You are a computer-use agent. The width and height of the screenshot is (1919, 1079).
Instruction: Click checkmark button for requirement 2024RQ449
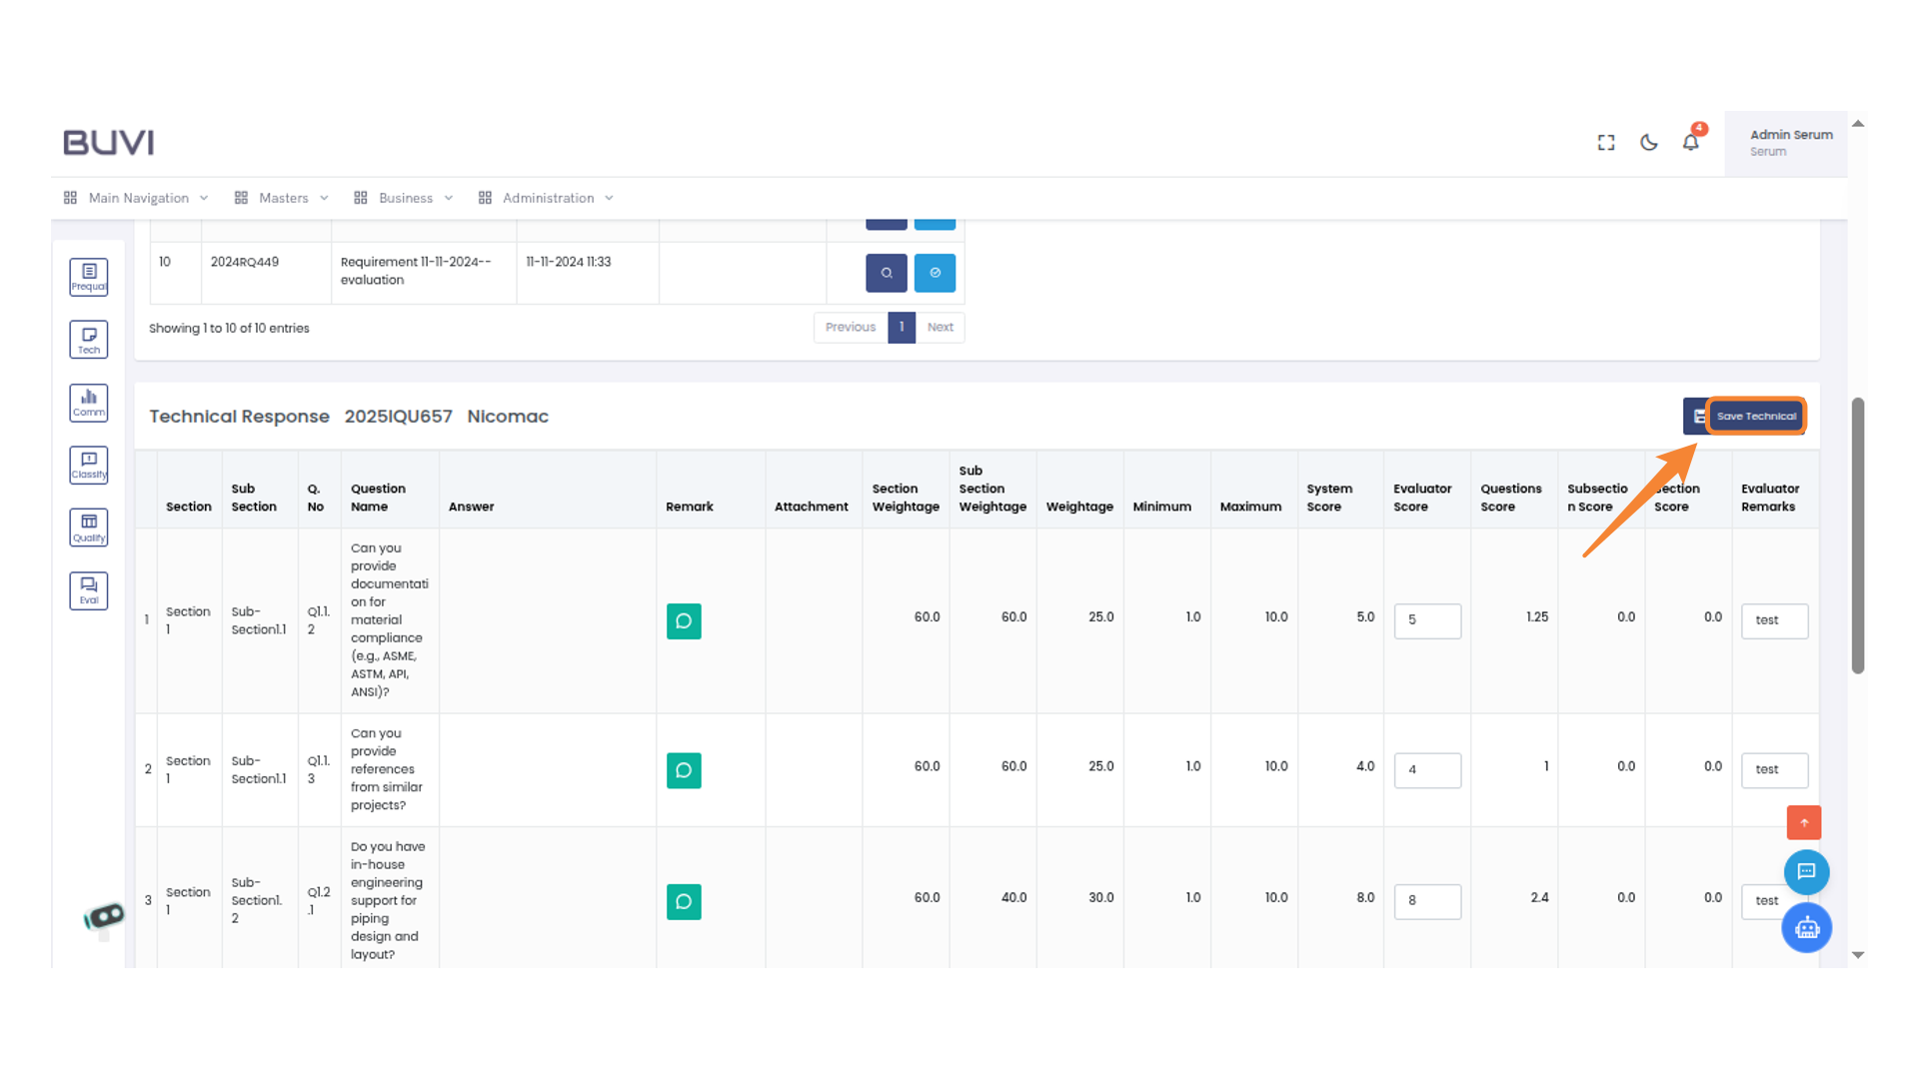click(x=935, y=273)
